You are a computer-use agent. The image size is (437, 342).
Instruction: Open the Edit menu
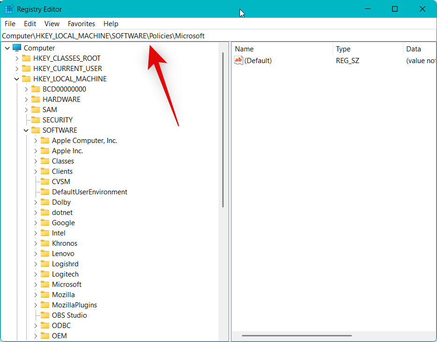(29, 23)
